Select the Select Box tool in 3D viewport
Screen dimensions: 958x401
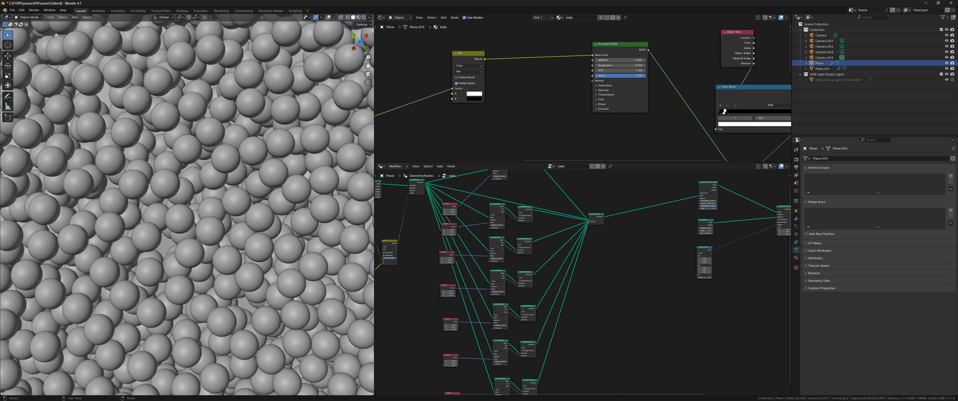coord(7,35)
